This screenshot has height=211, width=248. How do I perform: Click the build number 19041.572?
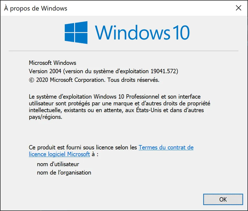[x=163, y=71]
